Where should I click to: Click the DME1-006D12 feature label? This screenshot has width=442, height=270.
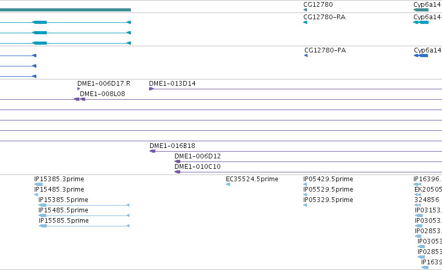point(197,156)
